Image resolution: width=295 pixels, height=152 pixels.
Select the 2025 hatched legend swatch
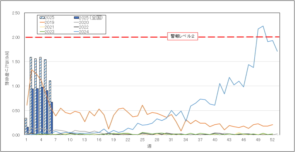(x=43, y=18)
